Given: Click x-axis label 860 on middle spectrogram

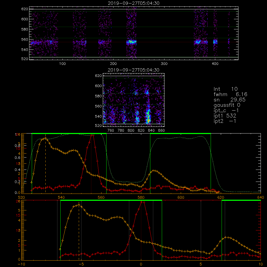Looking at the screenshot, I should pos(162,131).
